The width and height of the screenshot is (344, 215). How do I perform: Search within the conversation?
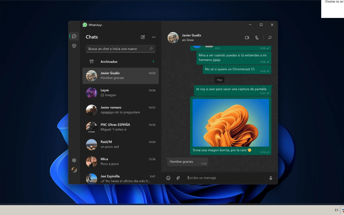tap(270, 38)
